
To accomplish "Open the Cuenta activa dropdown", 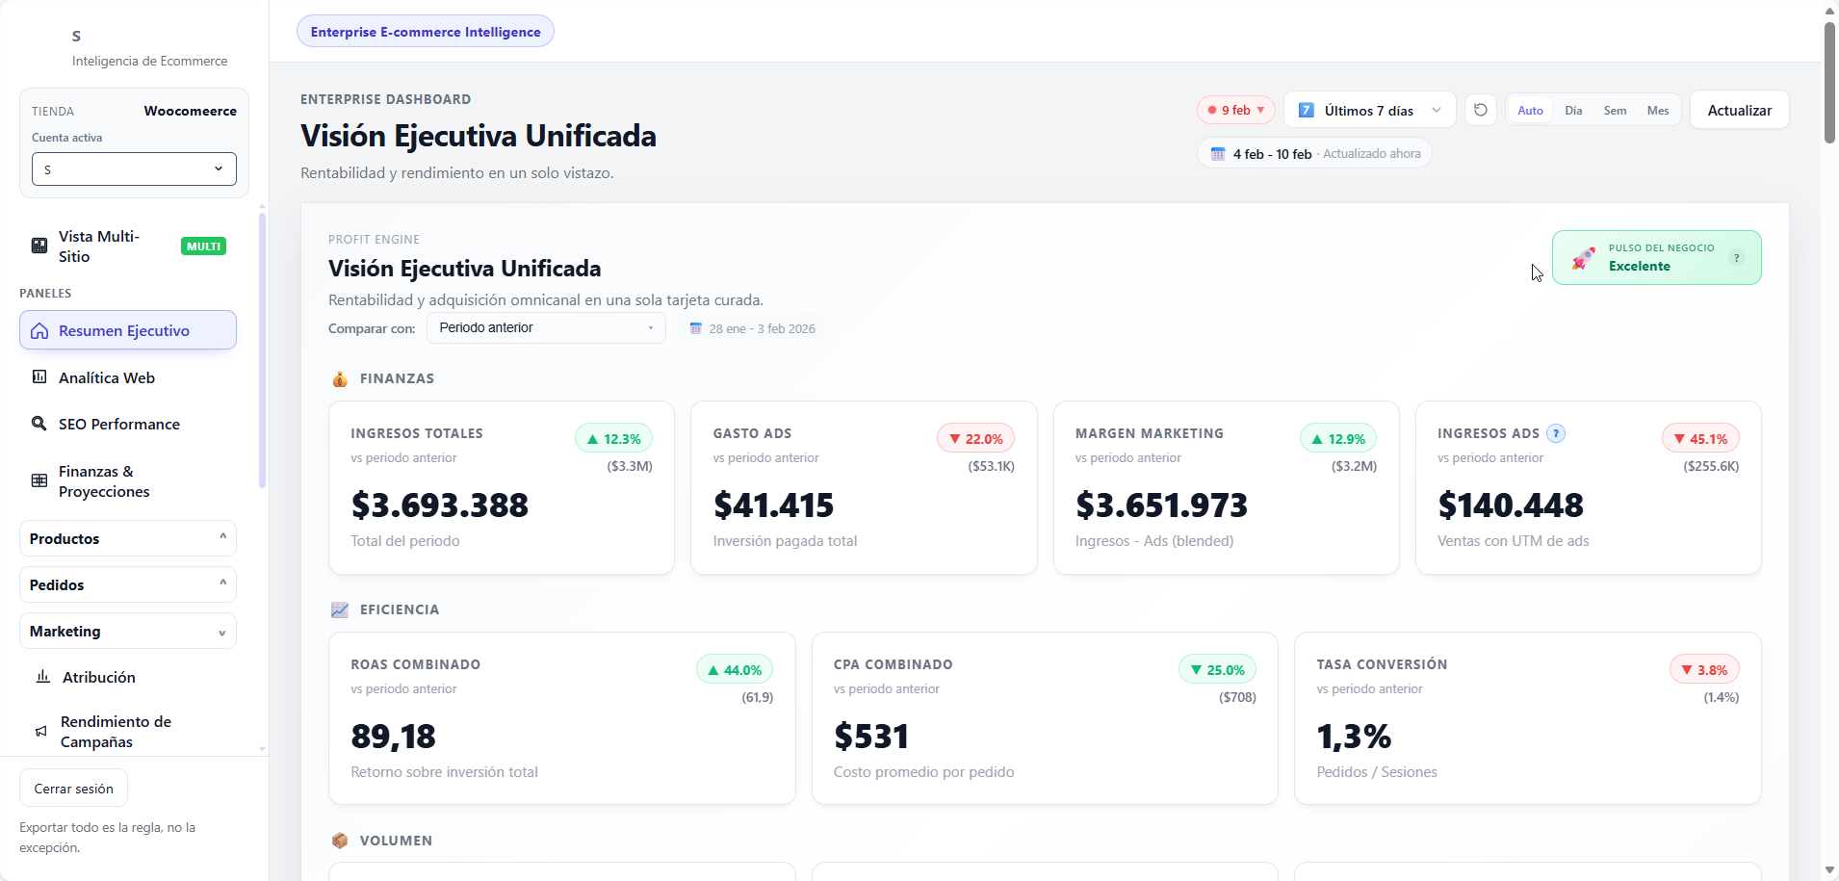I will pyautogui.click(x=133, y=168).
